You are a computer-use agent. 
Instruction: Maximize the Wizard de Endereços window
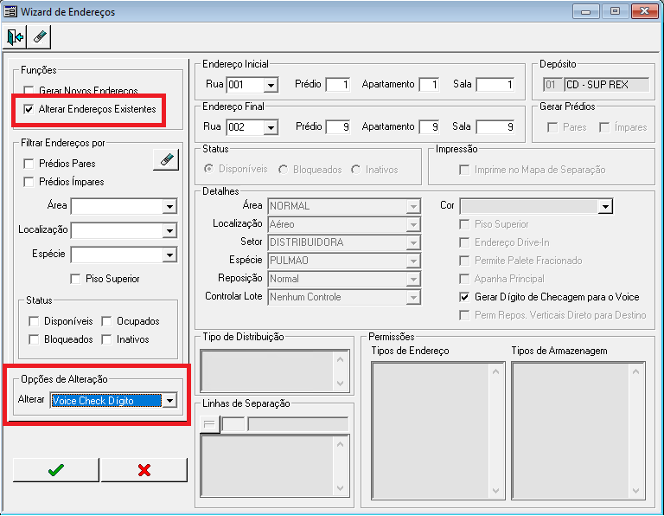(x=615, y=11)
